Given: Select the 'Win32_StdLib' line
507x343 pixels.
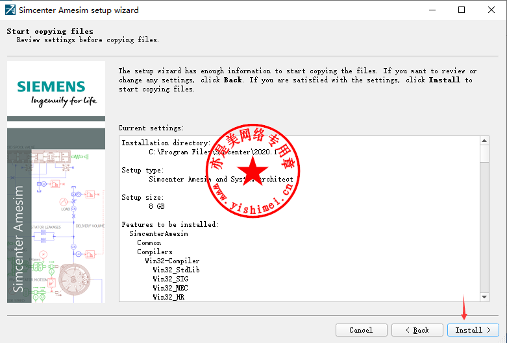Looking at the screenshot, I should pyautogui.click(x=176, y=270).
